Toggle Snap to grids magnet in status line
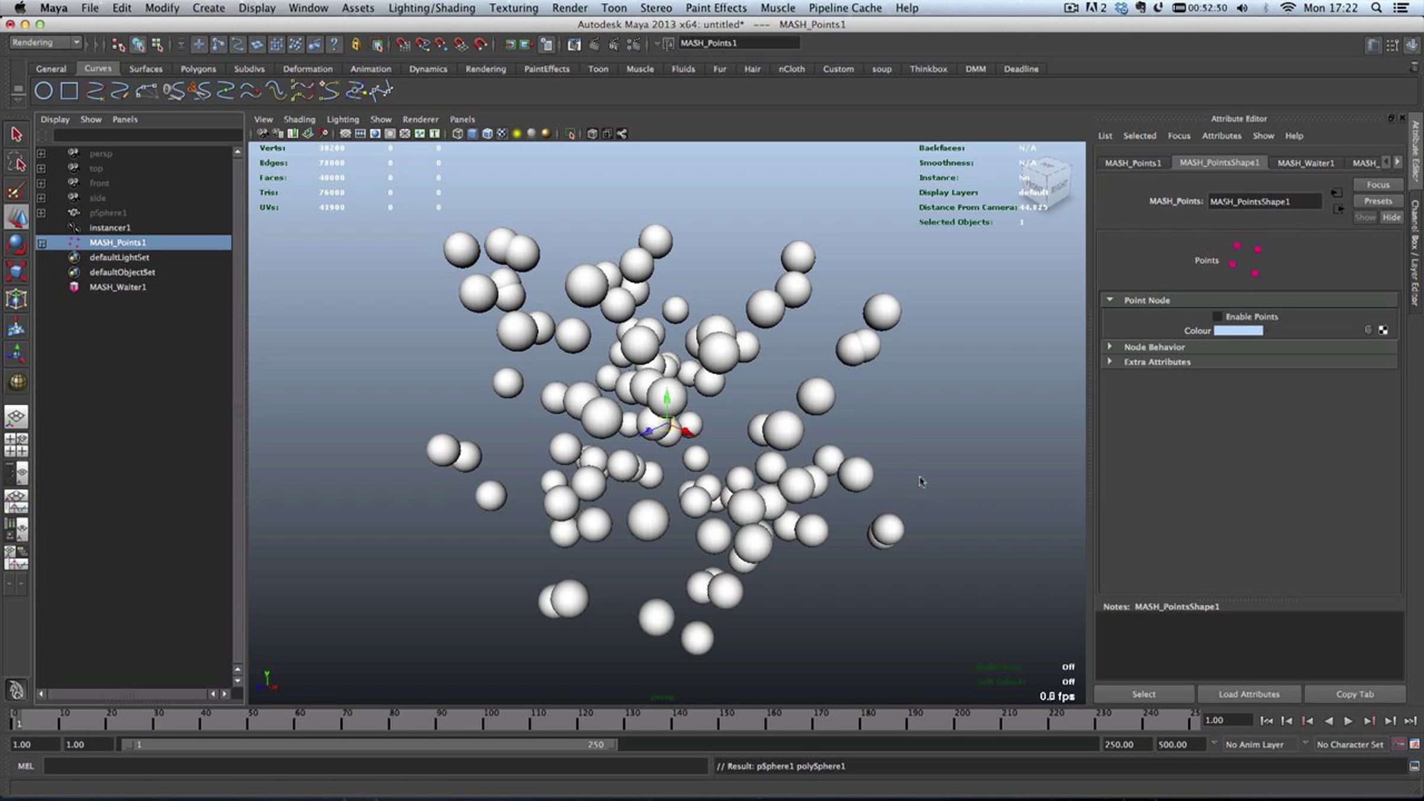 point(403,44)
